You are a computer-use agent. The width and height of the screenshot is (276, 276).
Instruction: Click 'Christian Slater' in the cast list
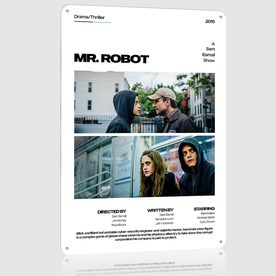point(206,218)
